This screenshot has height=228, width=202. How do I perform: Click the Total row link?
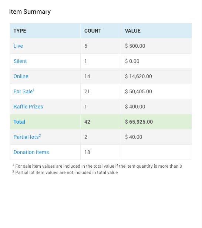(19, 122)
